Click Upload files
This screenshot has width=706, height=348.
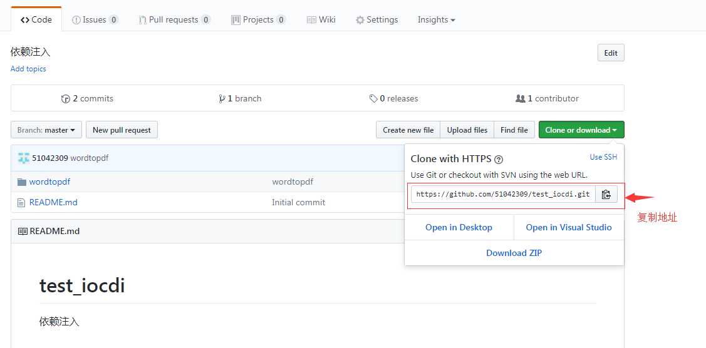coord(467,130)
